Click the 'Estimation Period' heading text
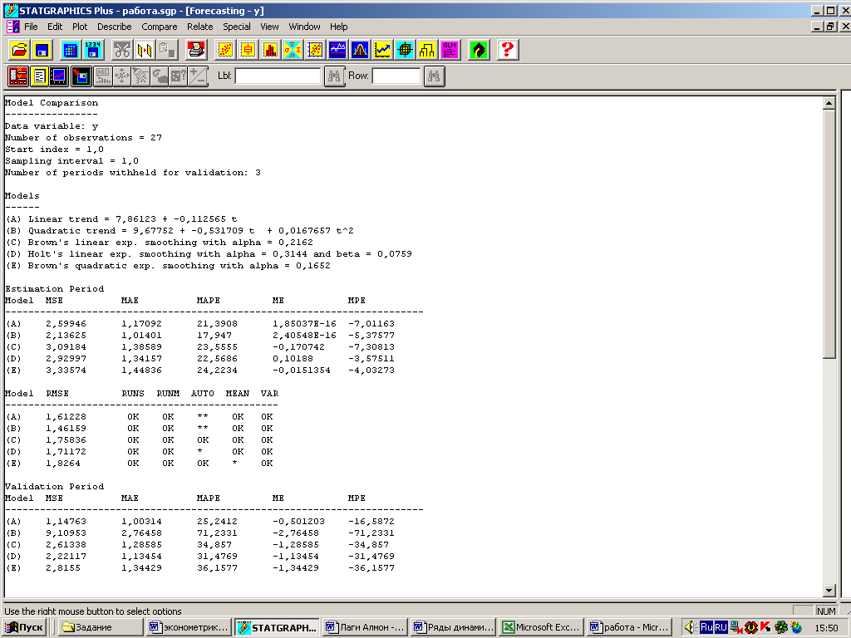This screenshot has height=638, width=851. coord(54,288)
